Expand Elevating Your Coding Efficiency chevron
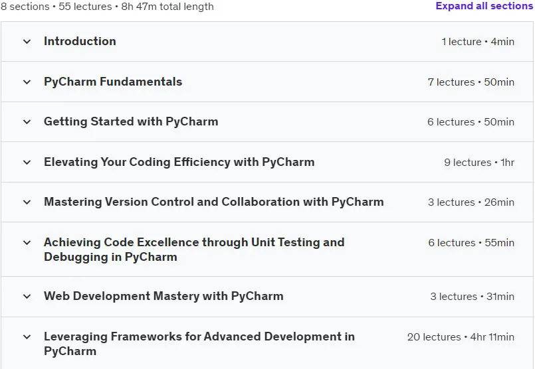Screen dimensions: 535x369 [x=27, y=162]
